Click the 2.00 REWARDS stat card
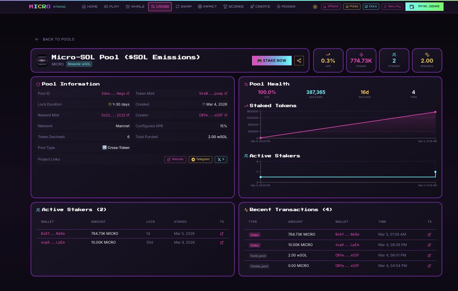The width and height of the screenshot is (458, 291). coord(427,61)
